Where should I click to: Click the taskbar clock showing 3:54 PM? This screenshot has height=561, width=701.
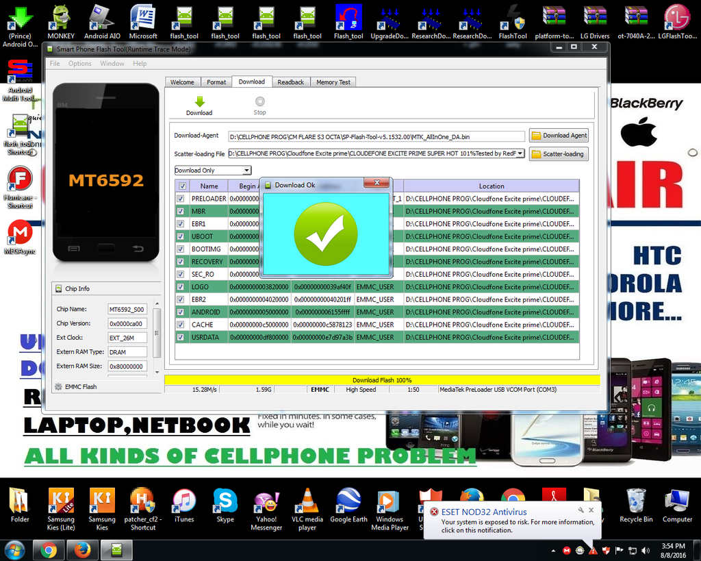click(x=673, y=551)
